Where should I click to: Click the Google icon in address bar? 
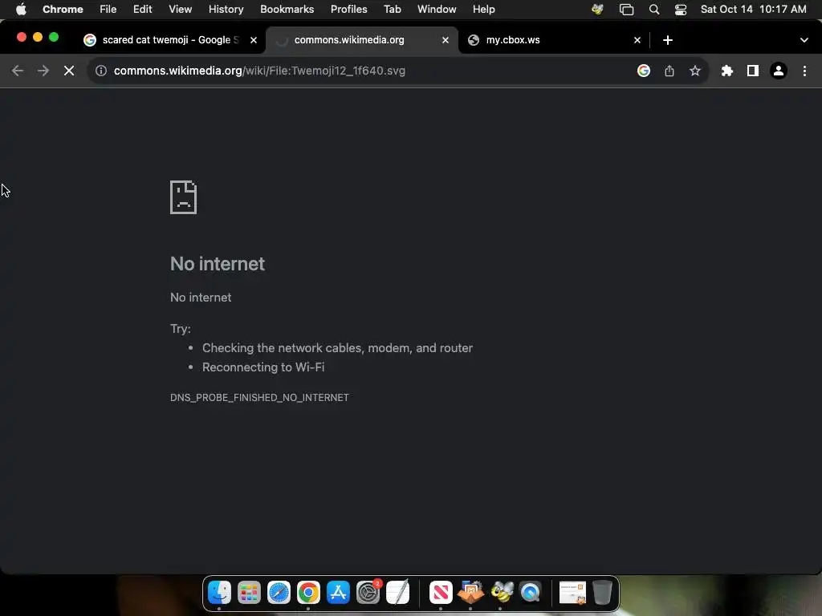644,71
